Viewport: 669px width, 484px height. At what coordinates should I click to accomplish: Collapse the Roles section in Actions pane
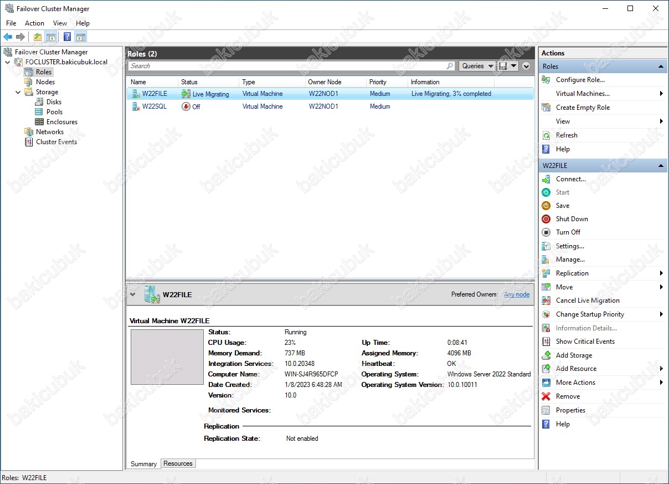click(661, 67)
